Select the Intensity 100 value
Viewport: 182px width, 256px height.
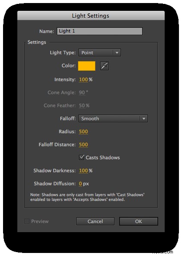(84, 80)
